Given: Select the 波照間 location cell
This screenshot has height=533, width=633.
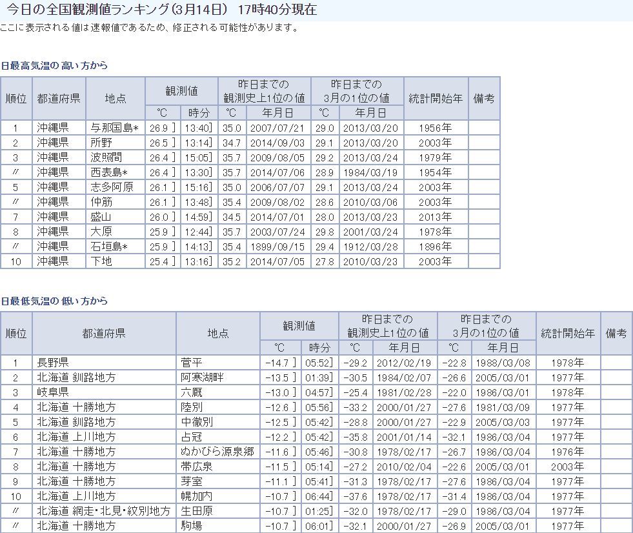Looking at the screenshot, I should pyautogui.click(x=106, y=157).
